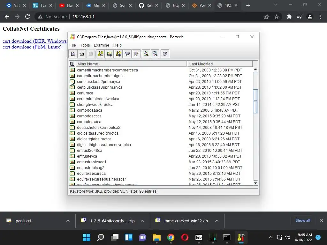Viewport: 327px width, 245px height.
Task: Open Portecle Help menu
Action: pos(118,45)
